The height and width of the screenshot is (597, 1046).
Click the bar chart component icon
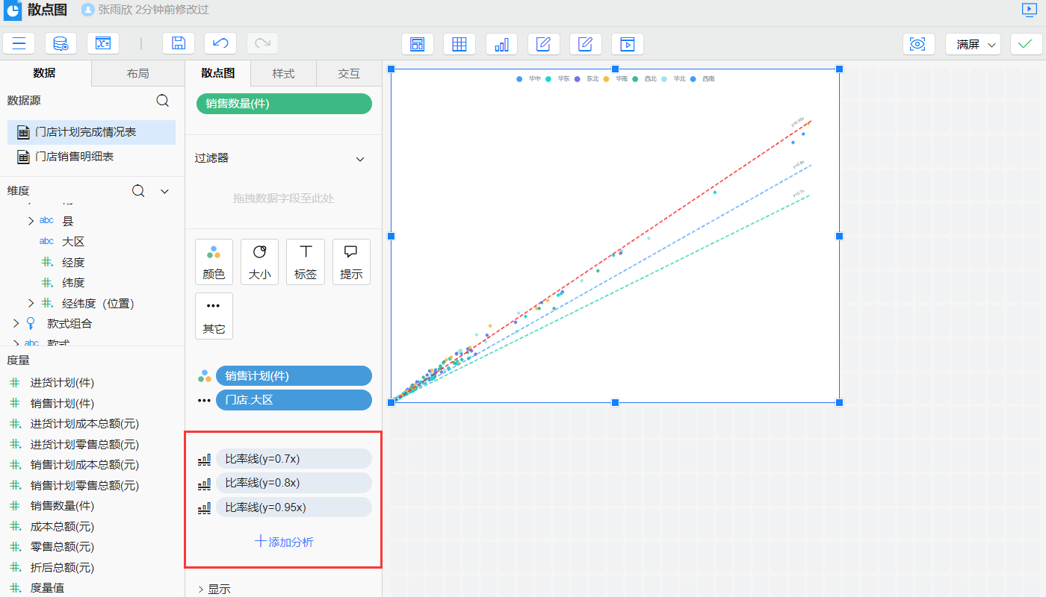[501, 44]
